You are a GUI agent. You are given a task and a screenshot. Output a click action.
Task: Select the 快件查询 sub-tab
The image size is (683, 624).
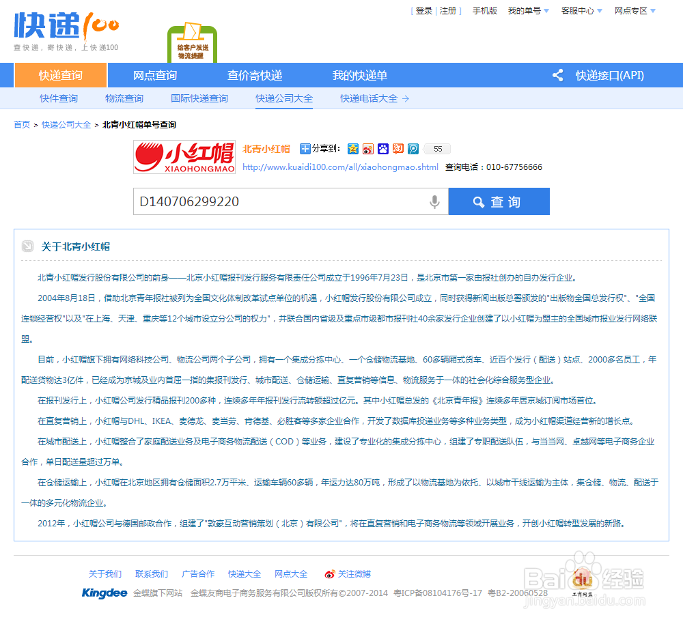click(58, 98)
